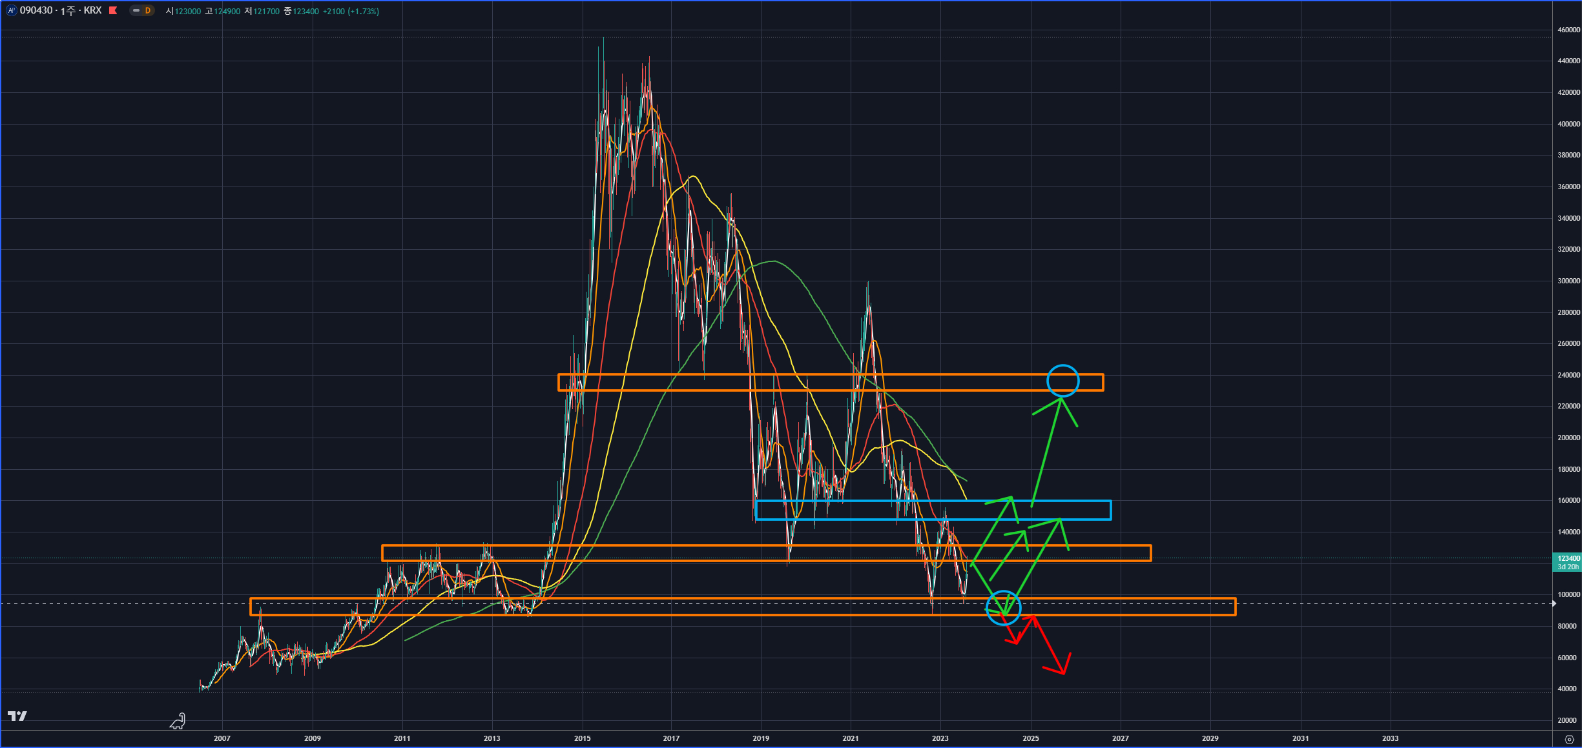Click the AP symbol logo icon

pos(11,10)
